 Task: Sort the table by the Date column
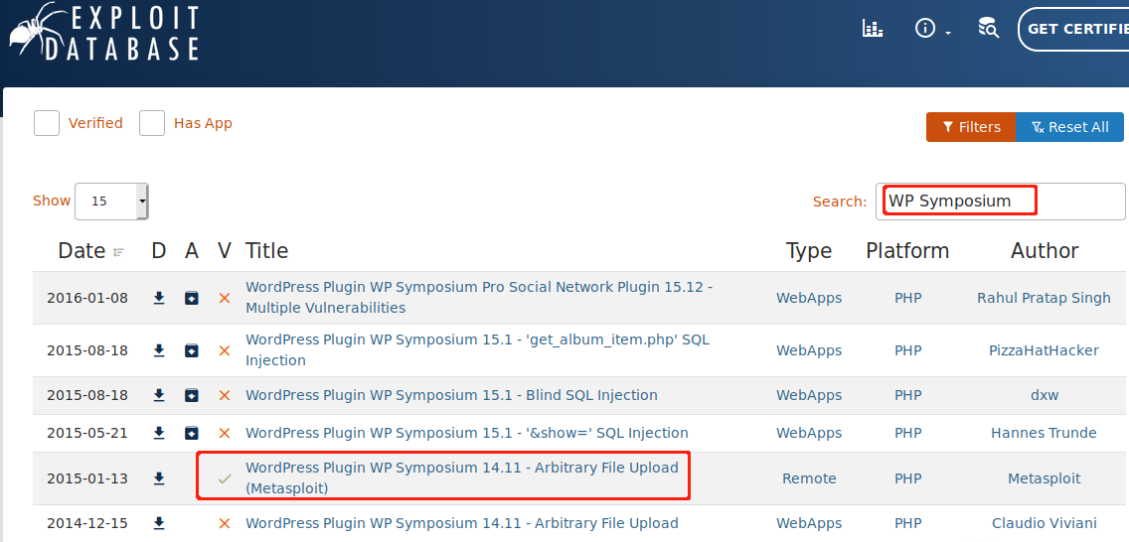tap(90, 251)
